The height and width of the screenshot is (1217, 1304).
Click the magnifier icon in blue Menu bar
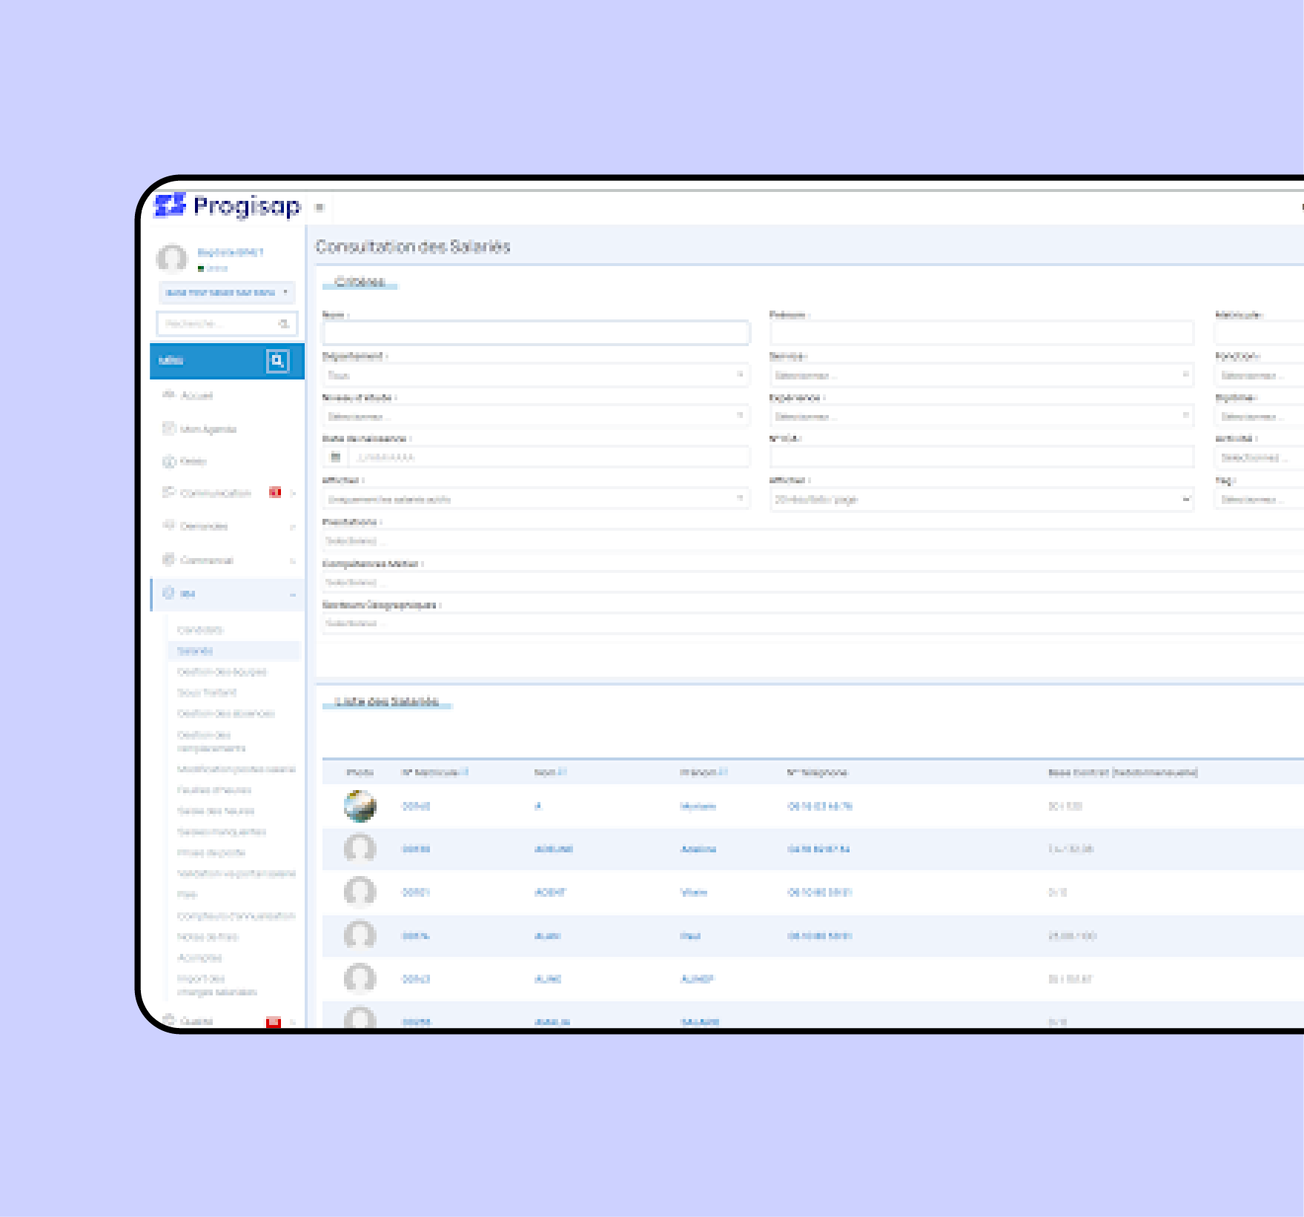(277, 361)
